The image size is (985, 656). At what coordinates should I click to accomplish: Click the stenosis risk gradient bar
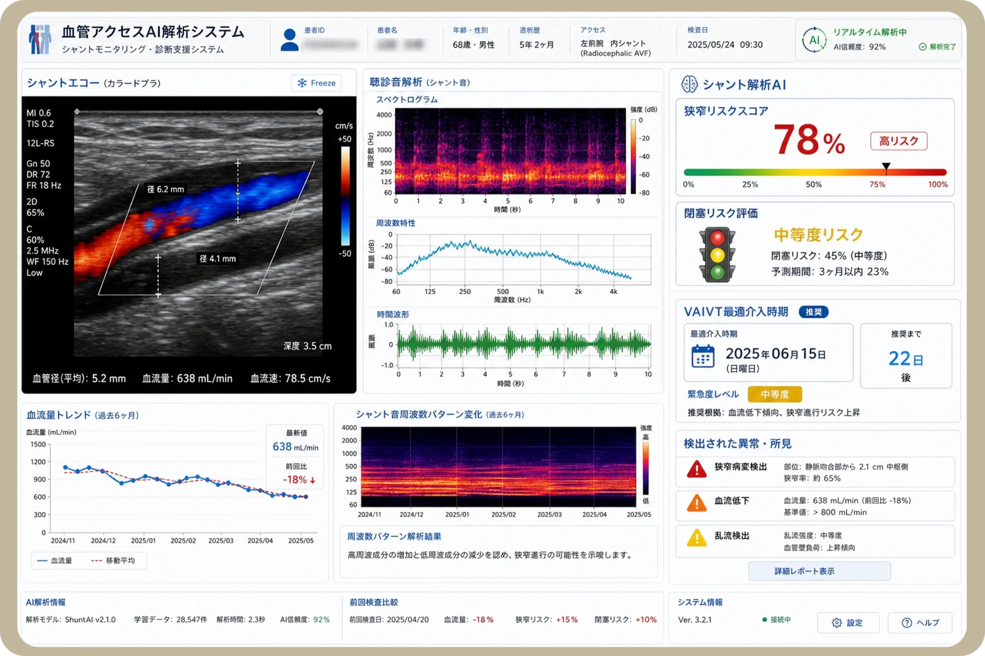[815, 172]
